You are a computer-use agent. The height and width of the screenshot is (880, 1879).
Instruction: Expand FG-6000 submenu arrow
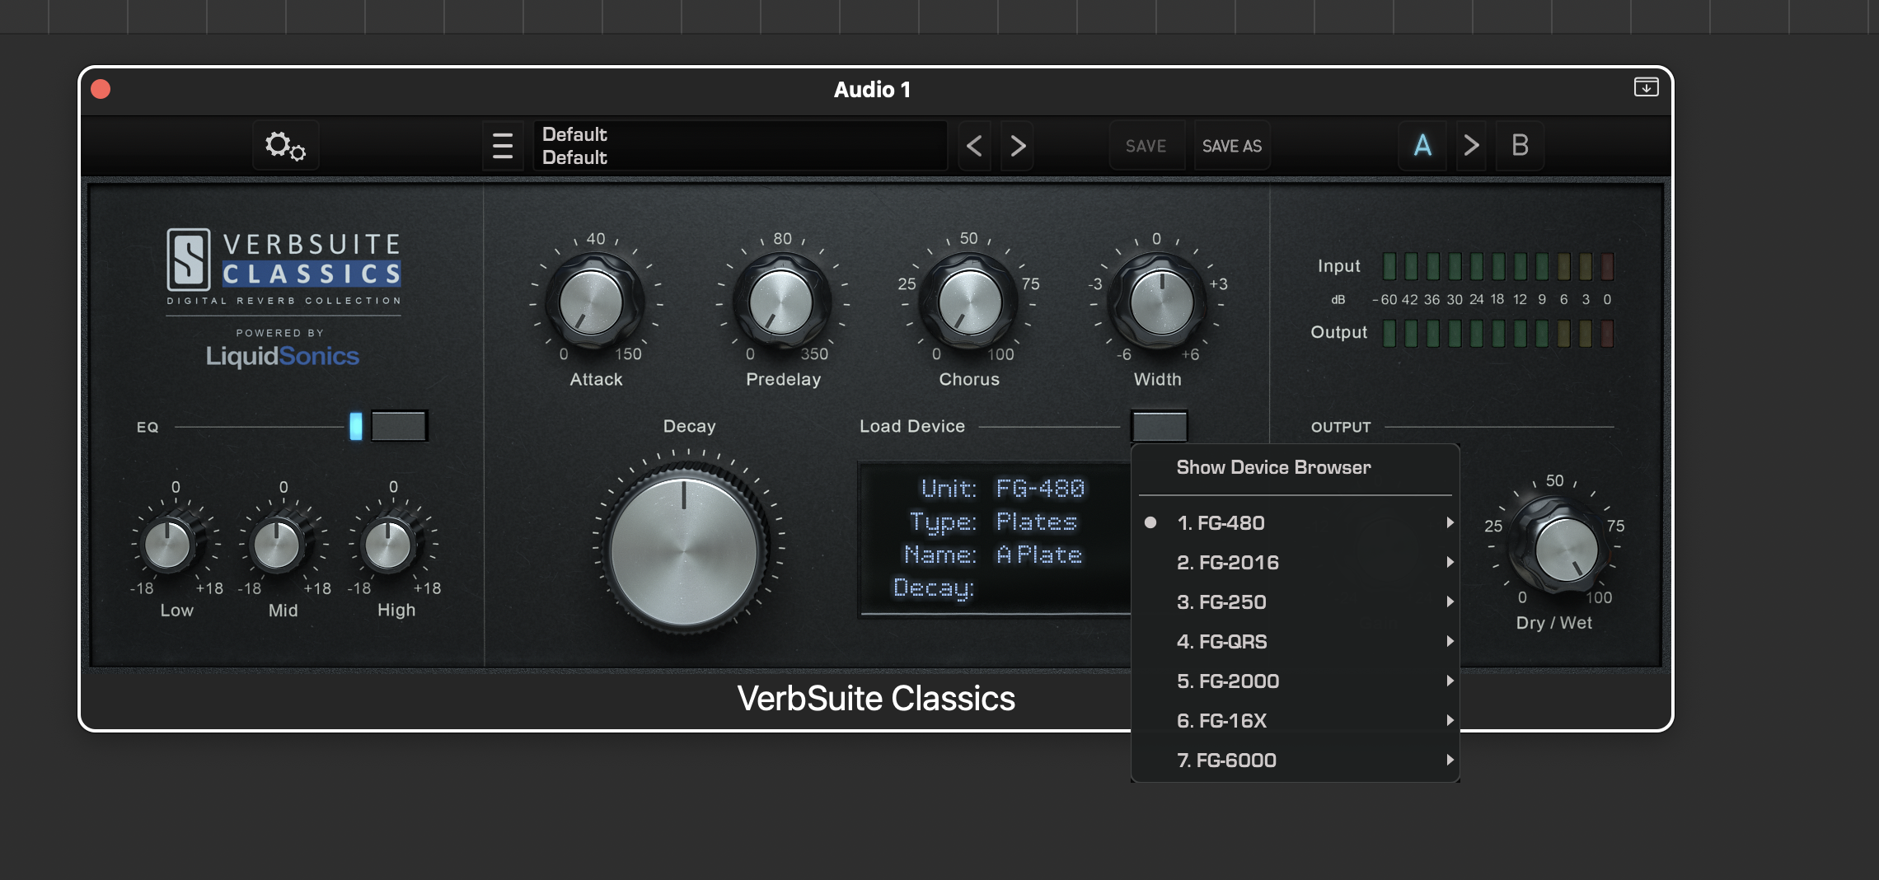(1450, 760)
